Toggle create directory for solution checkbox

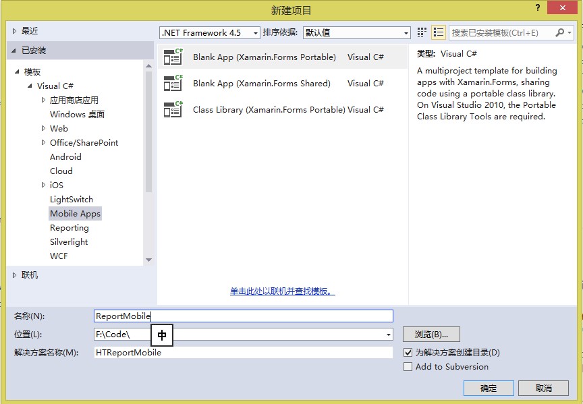pos(408,352)
